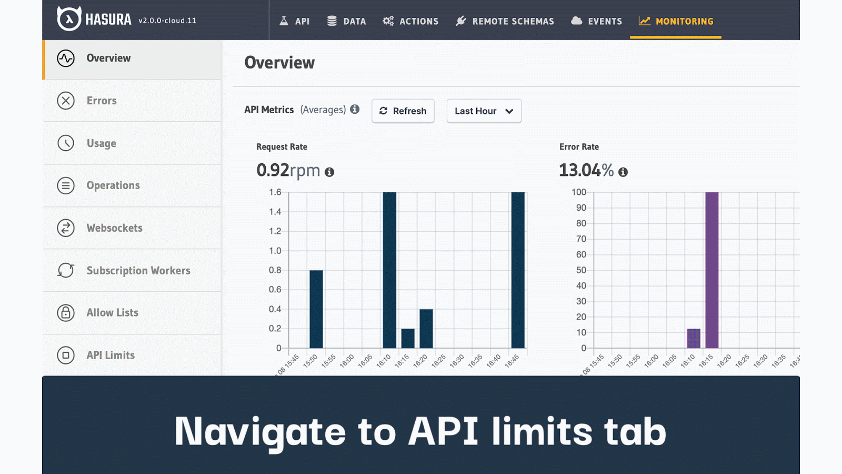This screenshot has height=474, width=842.
Task: Open the Operations sidebar section
Action: click(132, 186)
